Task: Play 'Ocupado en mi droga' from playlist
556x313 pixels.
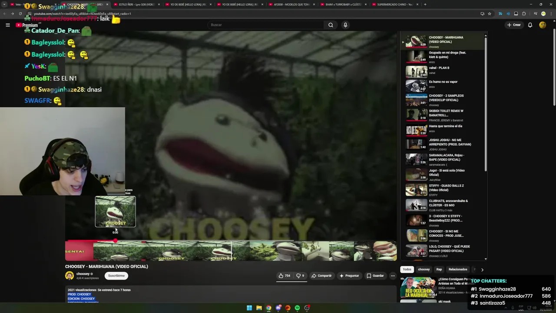Action: pos(442,57)
